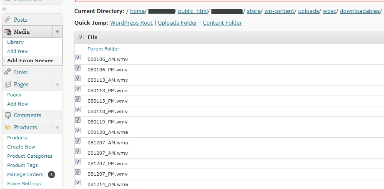Image resolution: width=384 pixels, height=189 pixels.
Task: Select Add New under Pages
Action: pyautogui.click(x=18, y=104)
